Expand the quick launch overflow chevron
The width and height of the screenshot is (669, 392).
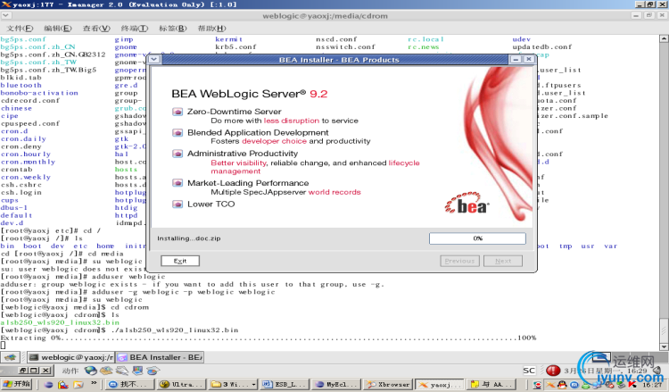[x=94, y=384]
